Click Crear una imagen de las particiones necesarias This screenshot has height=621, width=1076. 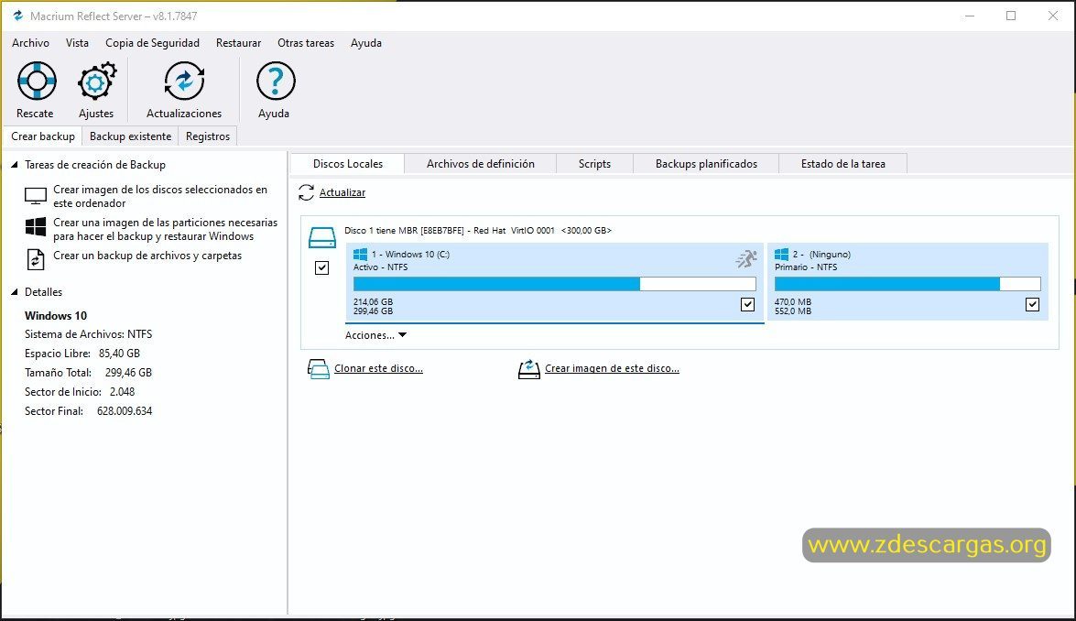coord(166,229)
